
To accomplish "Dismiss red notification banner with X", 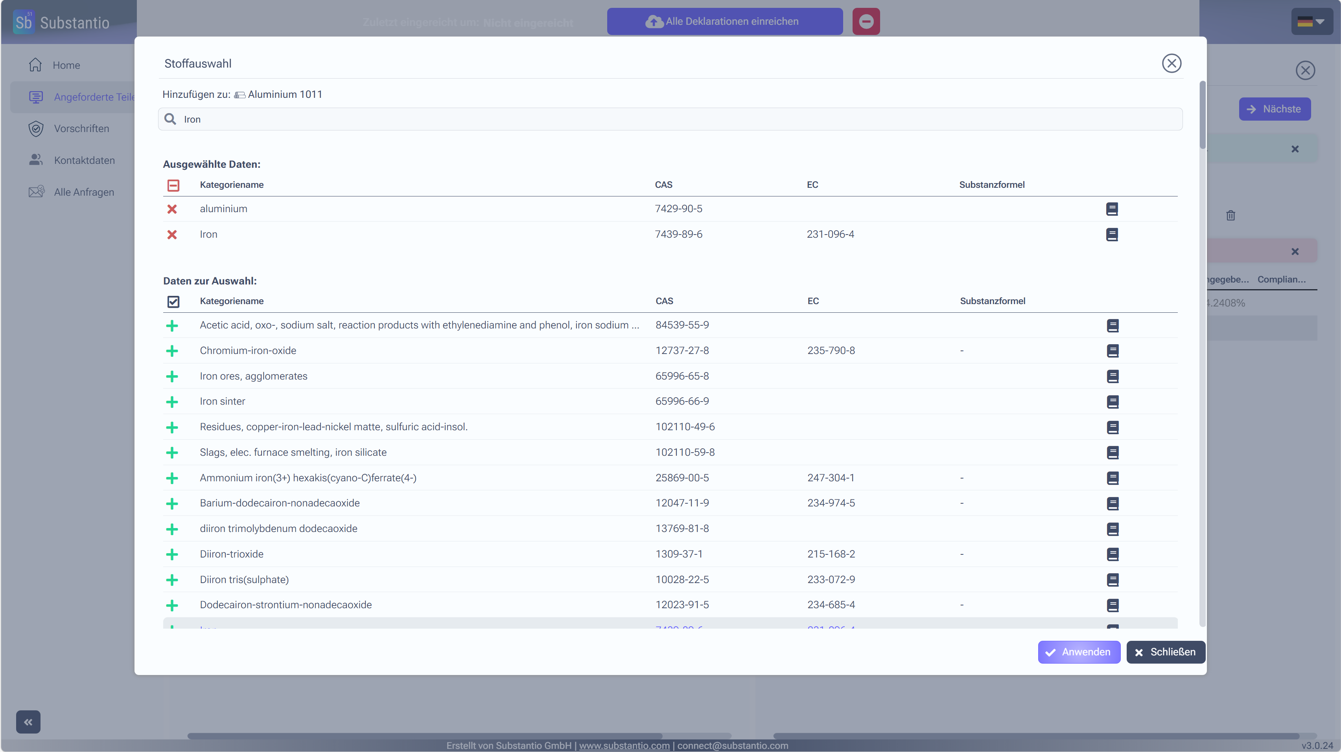I will (x=1295, y=251).
